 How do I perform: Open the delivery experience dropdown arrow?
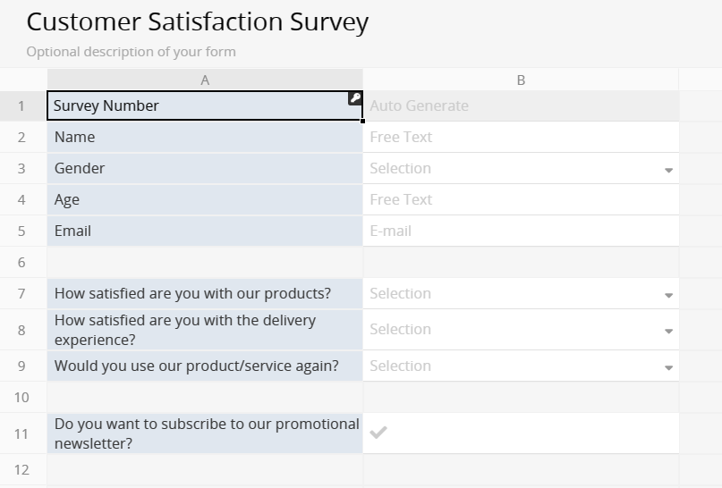tap(668, 331)
